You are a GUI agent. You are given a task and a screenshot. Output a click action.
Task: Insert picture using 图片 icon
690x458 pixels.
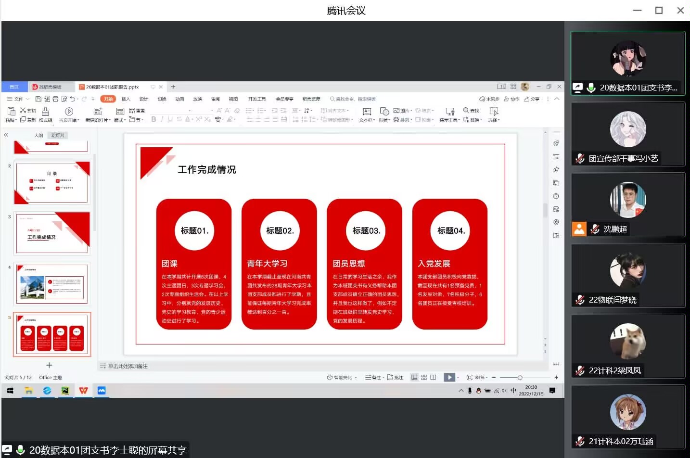coord(396,111)
